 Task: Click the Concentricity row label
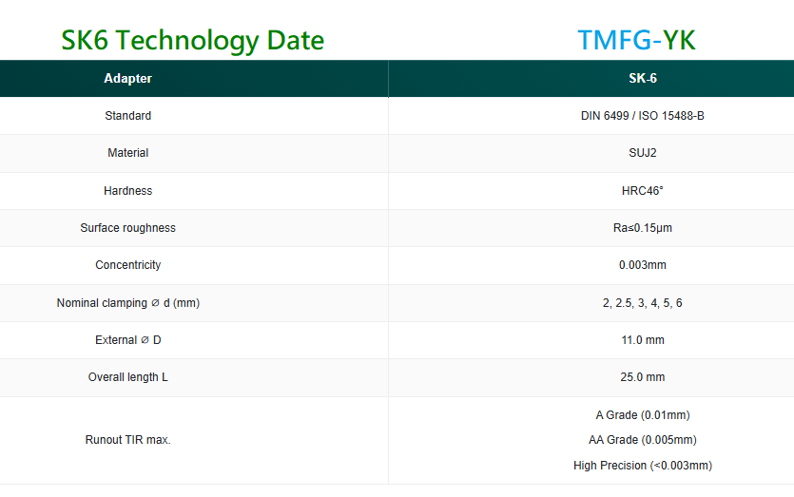127,265
